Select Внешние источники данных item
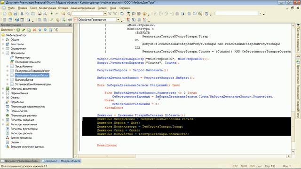The height and width of the screenshot is (169, 301). point(27,147)
